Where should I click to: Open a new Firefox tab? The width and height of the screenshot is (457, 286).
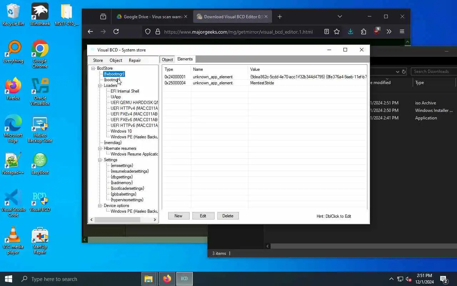click(280, 16)
